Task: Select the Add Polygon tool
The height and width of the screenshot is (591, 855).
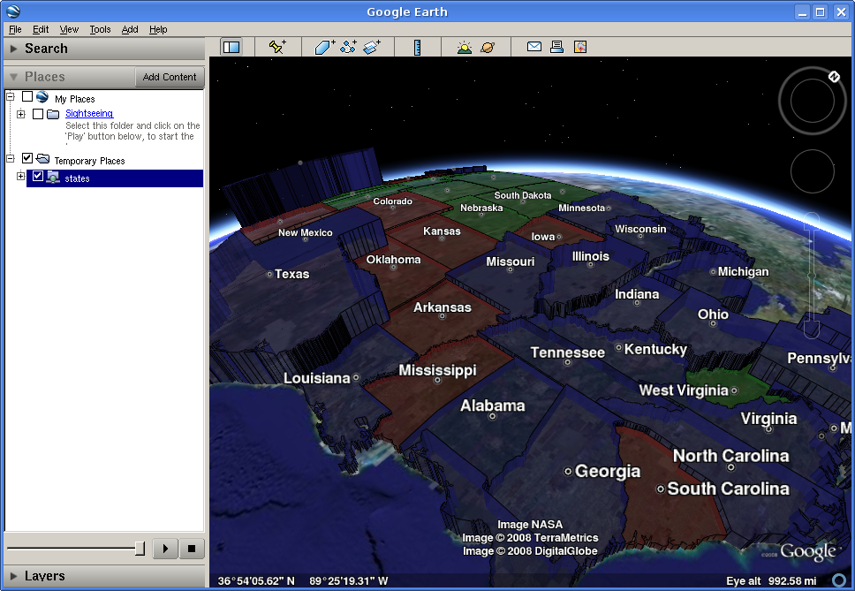Action: [x=324, y=48]
